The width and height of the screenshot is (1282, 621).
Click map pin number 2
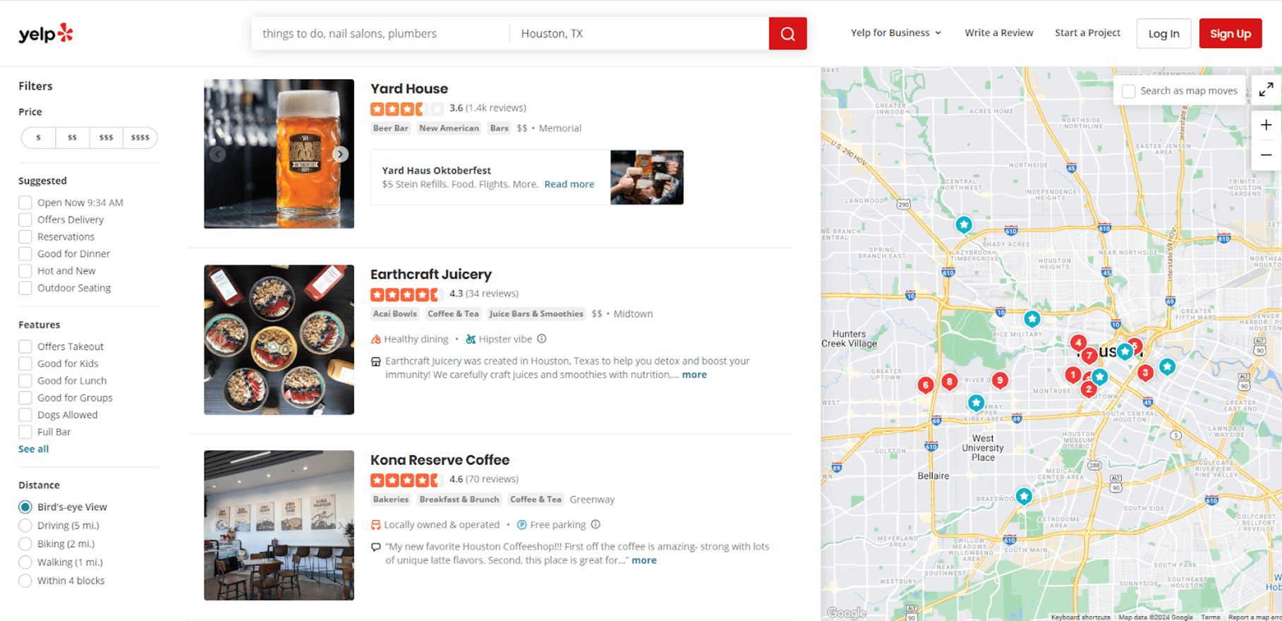point(1089,389)
